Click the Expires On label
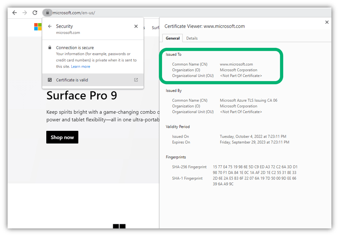Viewport: 339px width, 236px height. click(x=181, y=142)
